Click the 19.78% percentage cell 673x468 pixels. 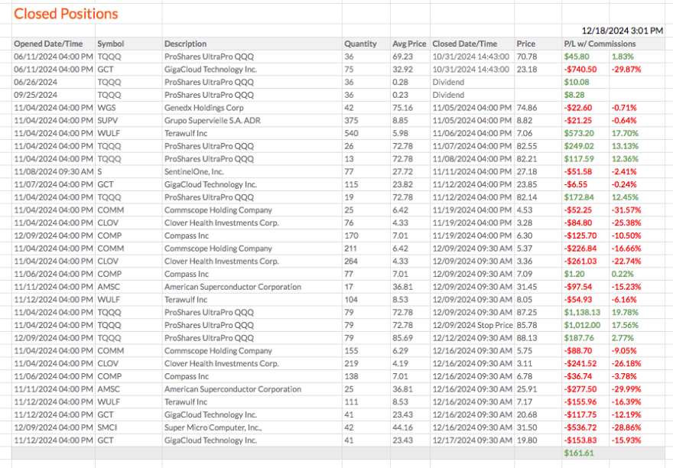(x=625, y=313)
